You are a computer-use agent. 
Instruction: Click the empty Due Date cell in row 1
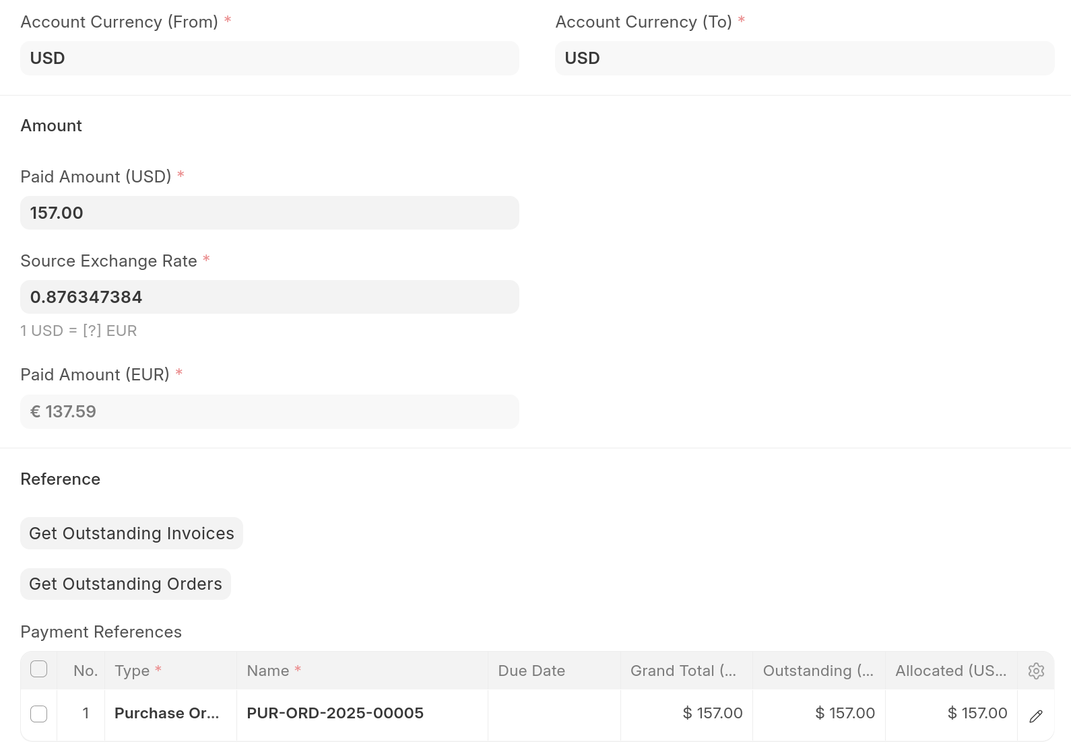554,714
